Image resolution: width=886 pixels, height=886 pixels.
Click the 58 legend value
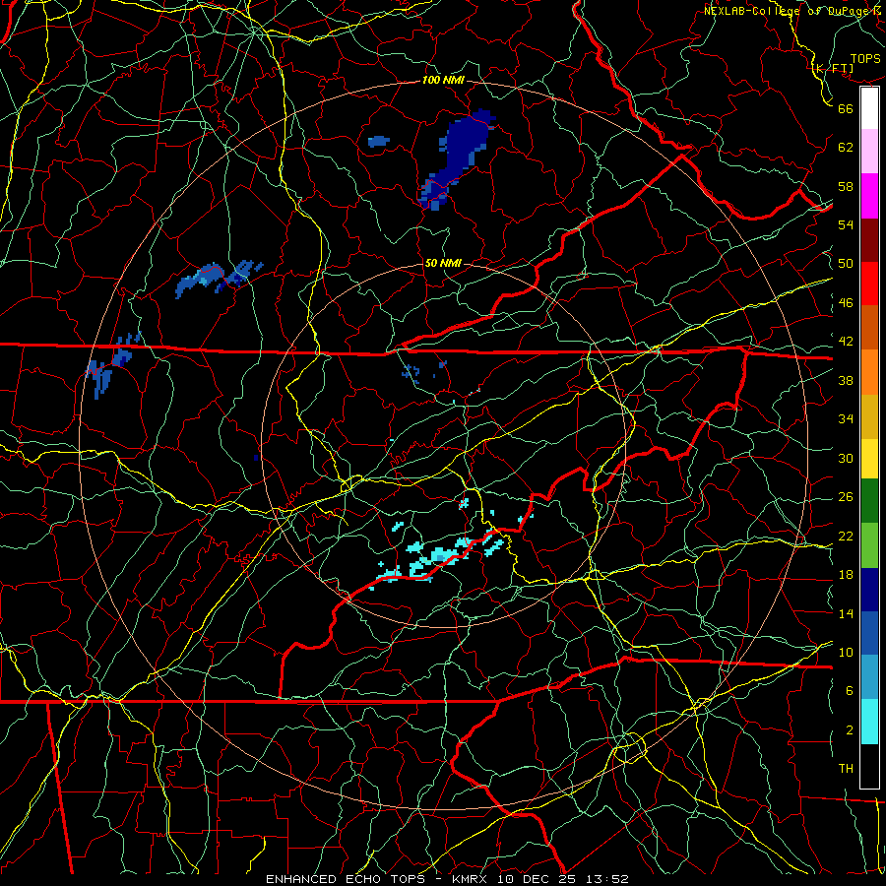(846, 186)
